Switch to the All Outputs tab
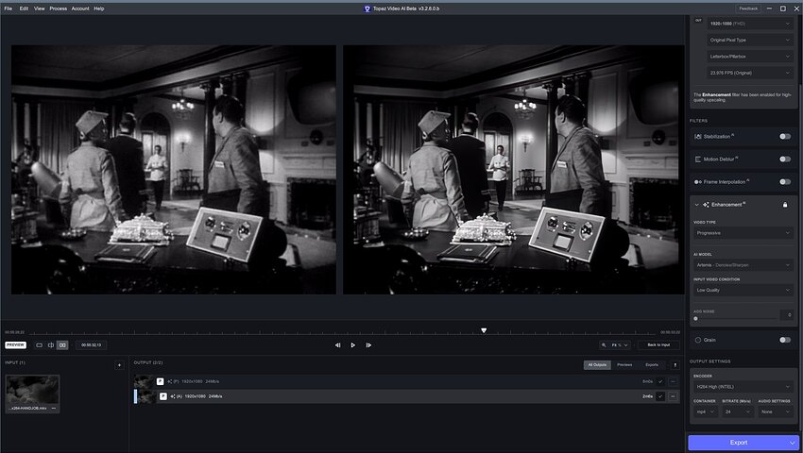 tap(597, 365)
